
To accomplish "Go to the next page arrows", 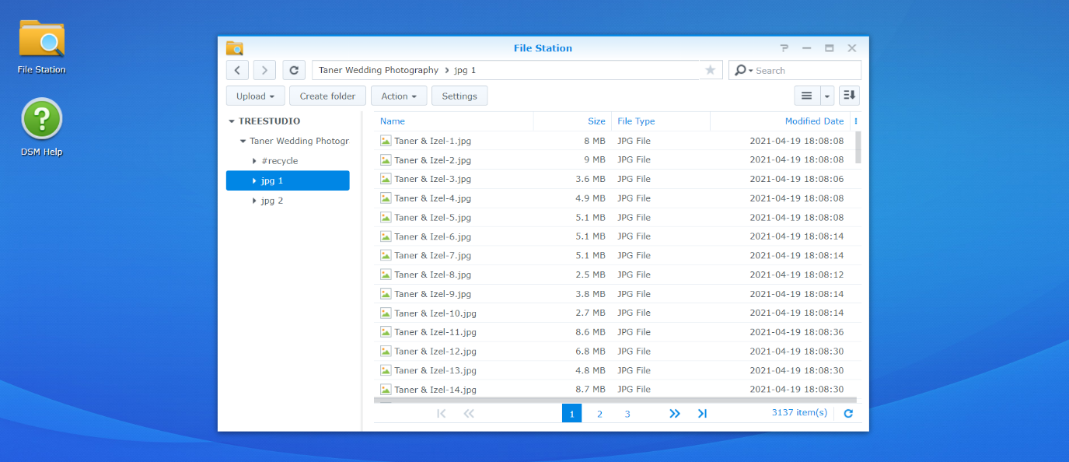I will [675, 414].
